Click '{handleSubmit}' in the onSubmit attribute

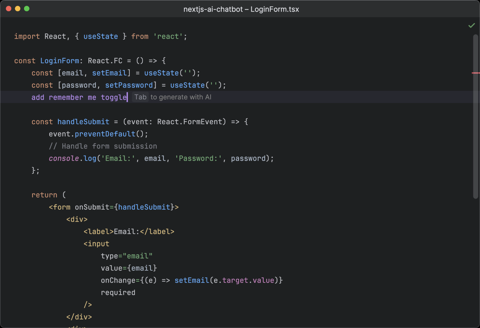pyautogui.click(x=144, y=207)
